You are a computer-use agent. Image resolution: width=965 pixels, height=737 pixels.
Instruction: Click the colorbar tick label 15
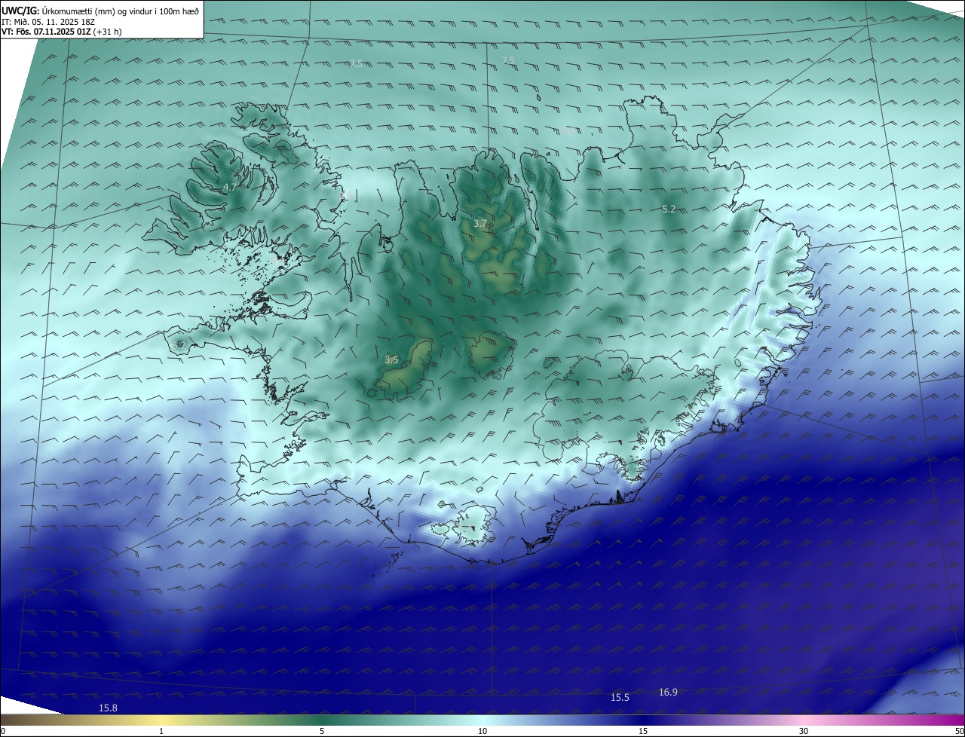tap(643, 731)
